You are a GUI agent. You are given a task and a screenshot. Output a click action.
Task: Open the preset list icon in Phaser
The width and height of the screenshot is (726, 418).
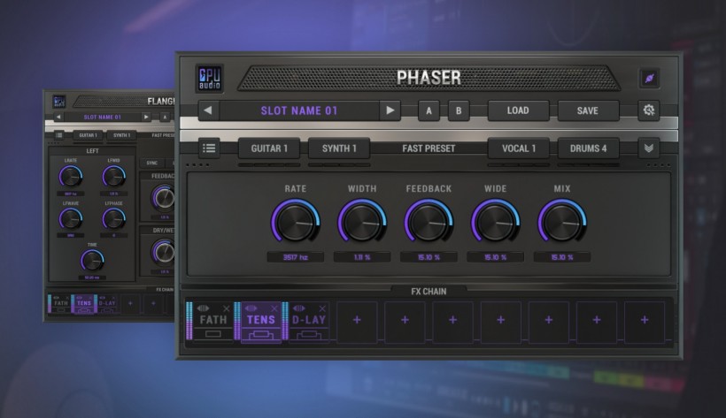pyautogui.click(x=209, y=148)
